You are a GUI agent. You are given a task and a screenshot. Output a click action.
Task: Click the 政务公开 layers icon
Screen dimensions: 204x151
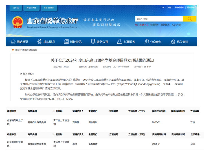93,42
